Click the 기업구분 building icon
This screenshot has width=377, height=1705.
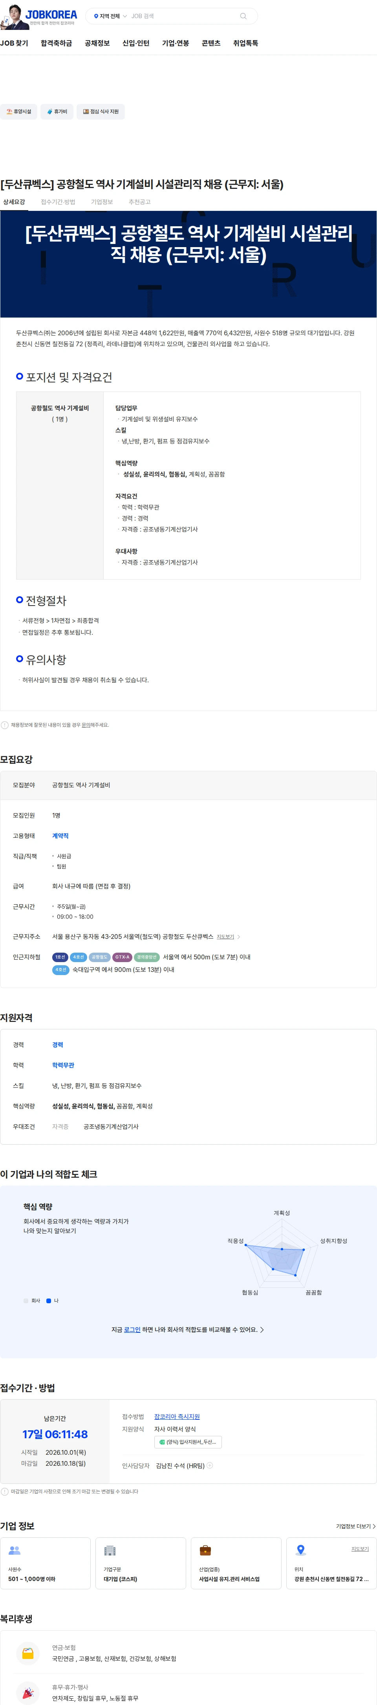110,1550
